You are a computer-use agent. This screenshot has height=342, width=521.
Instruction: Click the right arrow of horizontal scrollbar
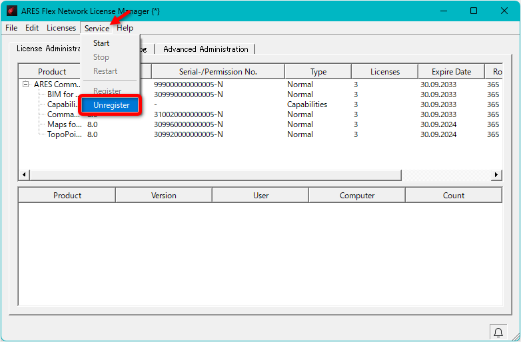496,174
